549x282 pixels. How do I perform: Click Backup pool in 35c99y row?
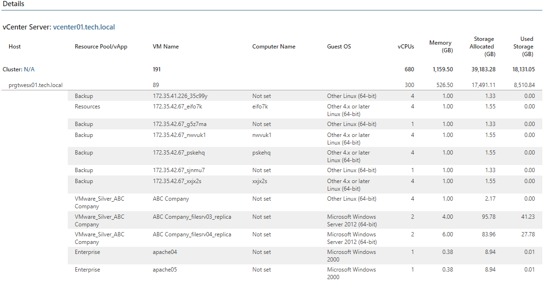83,96
